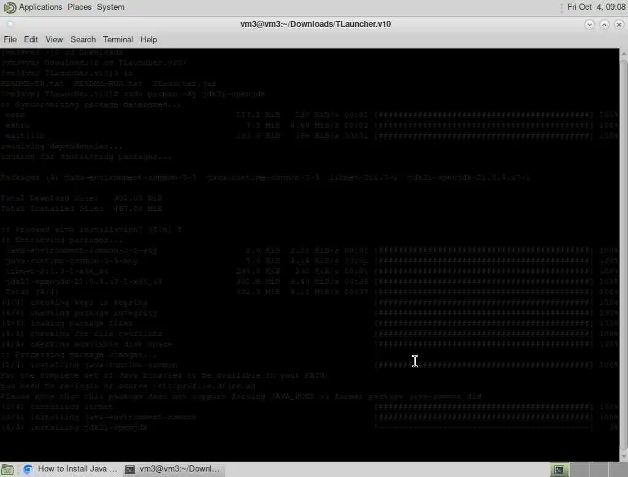Maximize the terminal window

pyautogui.click(x=604, y=25)
